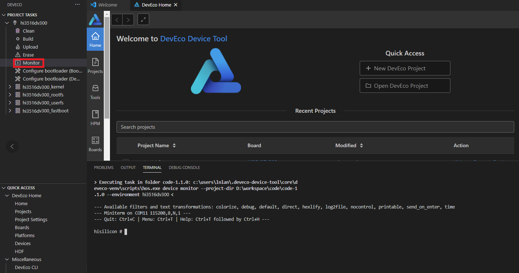
Task: Click Open DevEco Project button
Action: [x=405, y=86]
